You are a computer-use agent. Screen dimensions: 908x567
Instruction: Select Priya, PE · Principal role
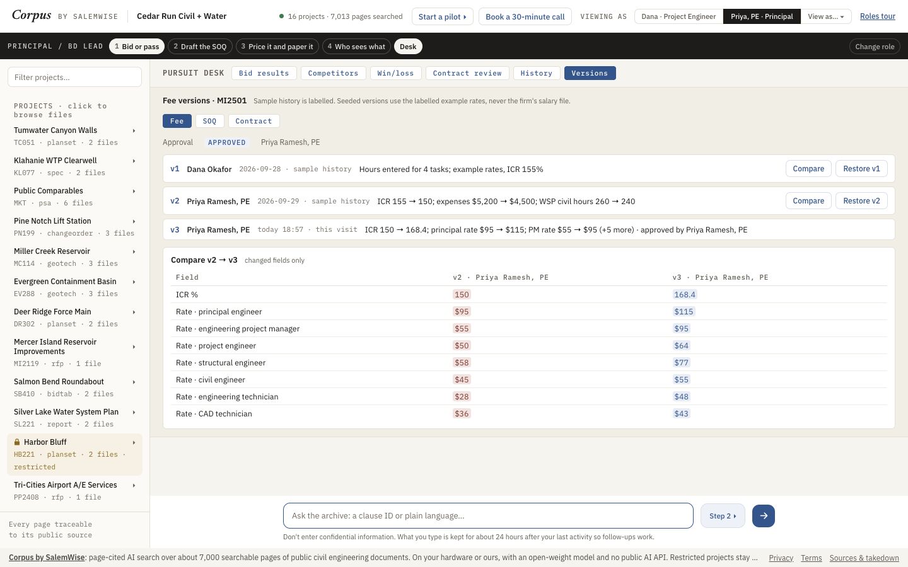pos(762,16)
